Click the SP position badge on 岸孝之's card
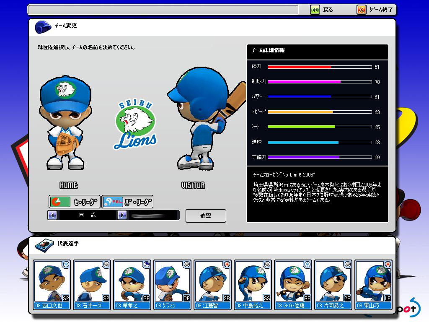This screenshot has height=322, width=429. click(146, 298)
